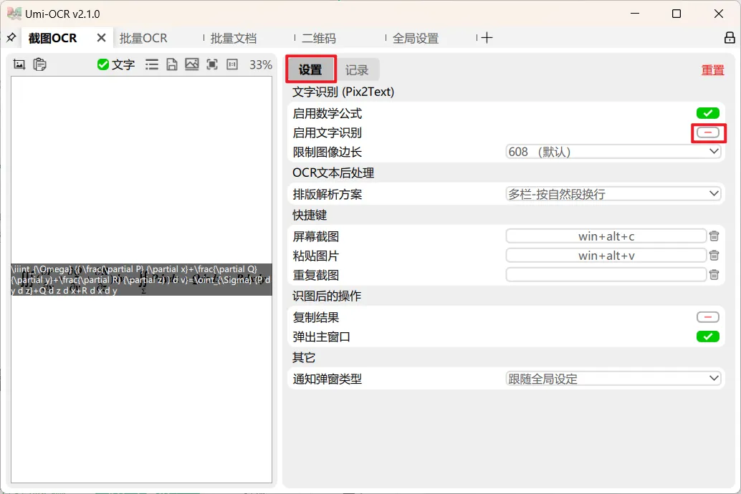Click the 屏幕截图 hotkey field win+alt+c
Screen dimensions: 741x494
tap(606, 236)
